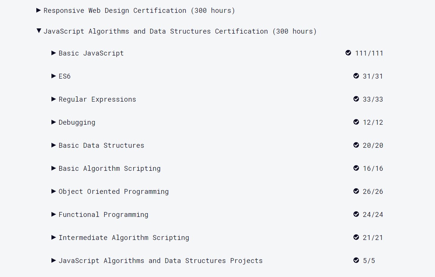Click the checkmark icon next to 16/16
The height and width of the screenshot is (277, 435).
[x=356, y=168]
